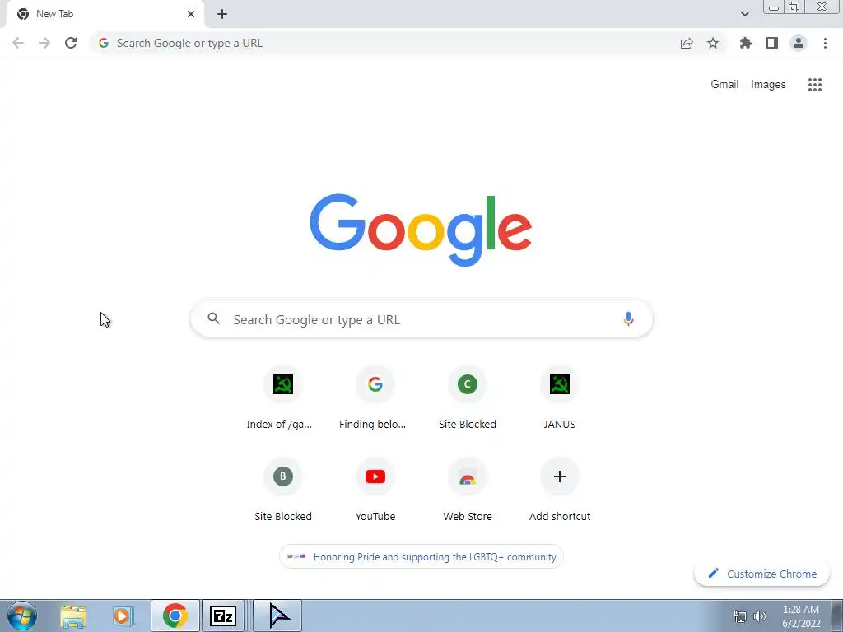Open the Extensions puzzle icon

(x=746, y=43)
